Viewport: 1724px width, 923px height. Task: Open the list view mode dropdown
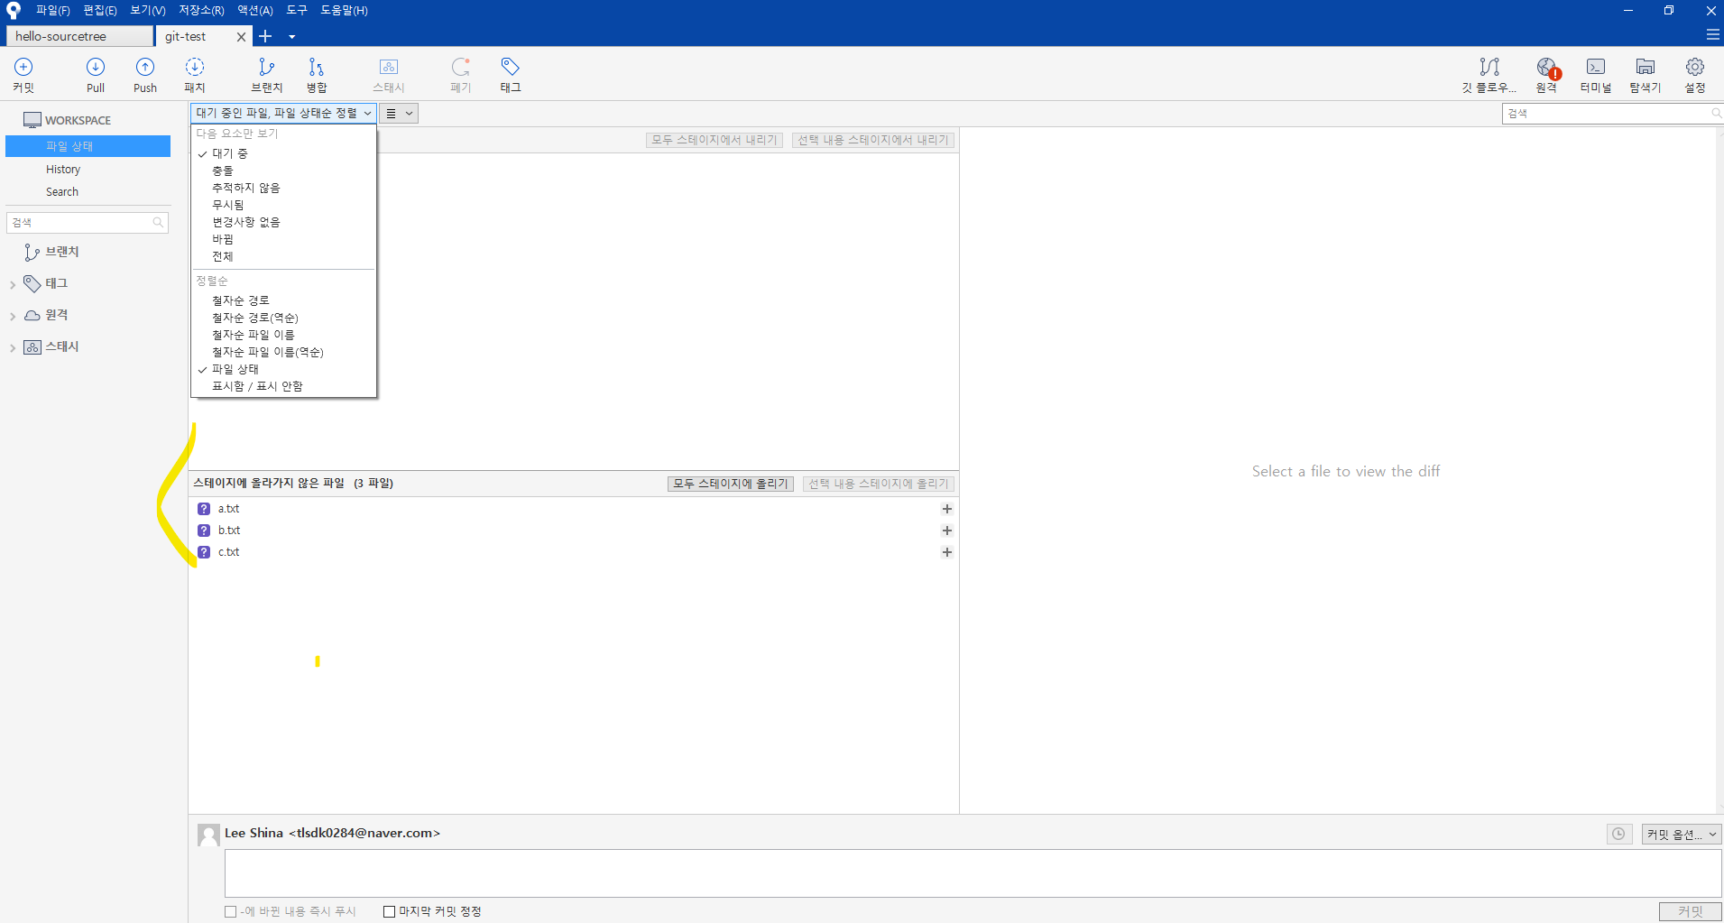(x=399, y=113)
